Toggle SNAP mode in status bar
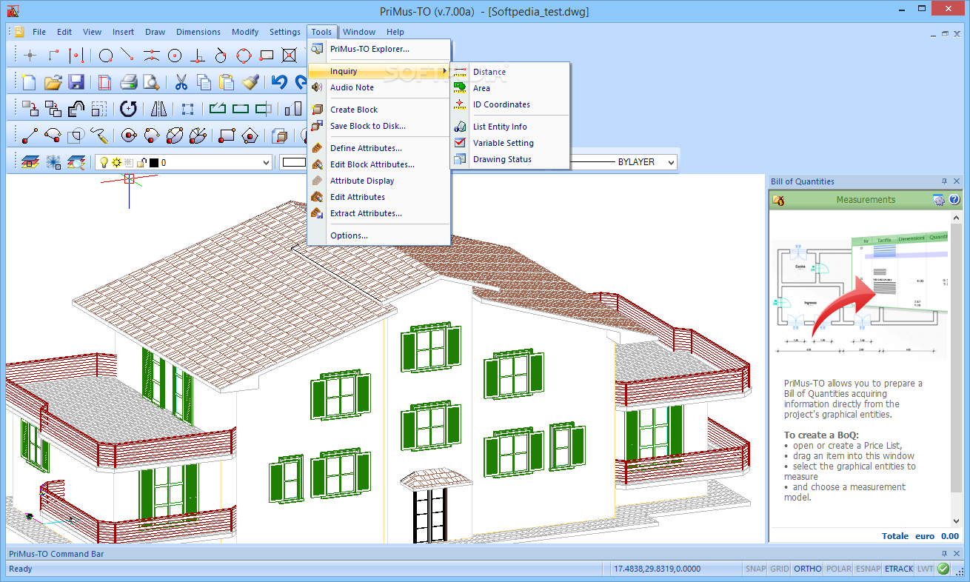The width and height of the screenshot is (970, 582). click(756, 569)
